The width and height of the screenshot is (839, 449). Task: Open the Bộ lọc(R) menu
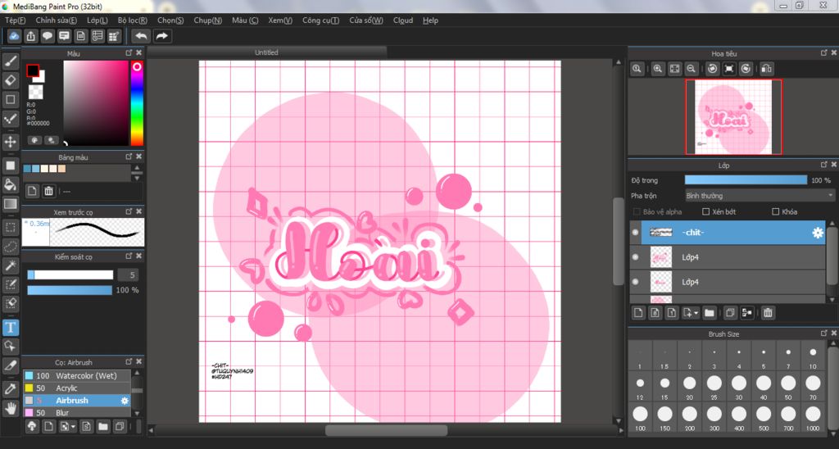[133, 20]
